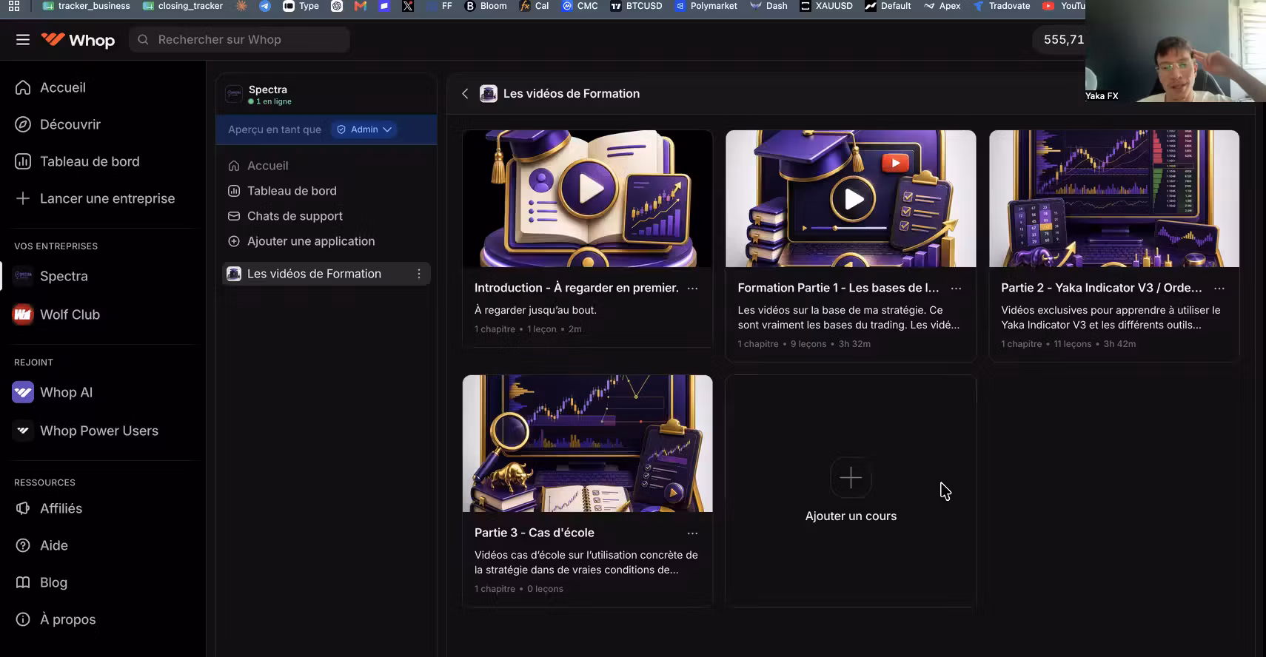Open the closing_tracker bookmark
Screen dimensions: 1266x657
(x=183, y=6)
